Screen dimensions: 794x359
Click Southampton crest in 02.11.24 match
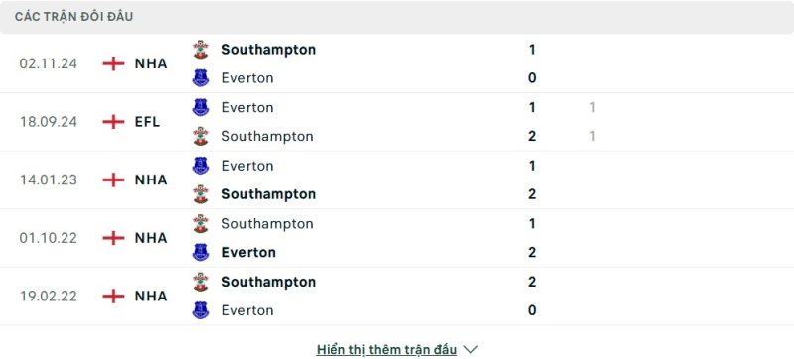(201, 49)
